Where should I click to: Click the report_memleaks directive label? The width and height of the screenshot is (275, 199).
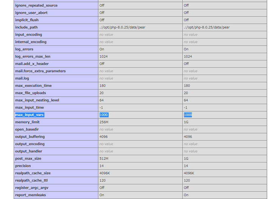[x=31, y=195]
